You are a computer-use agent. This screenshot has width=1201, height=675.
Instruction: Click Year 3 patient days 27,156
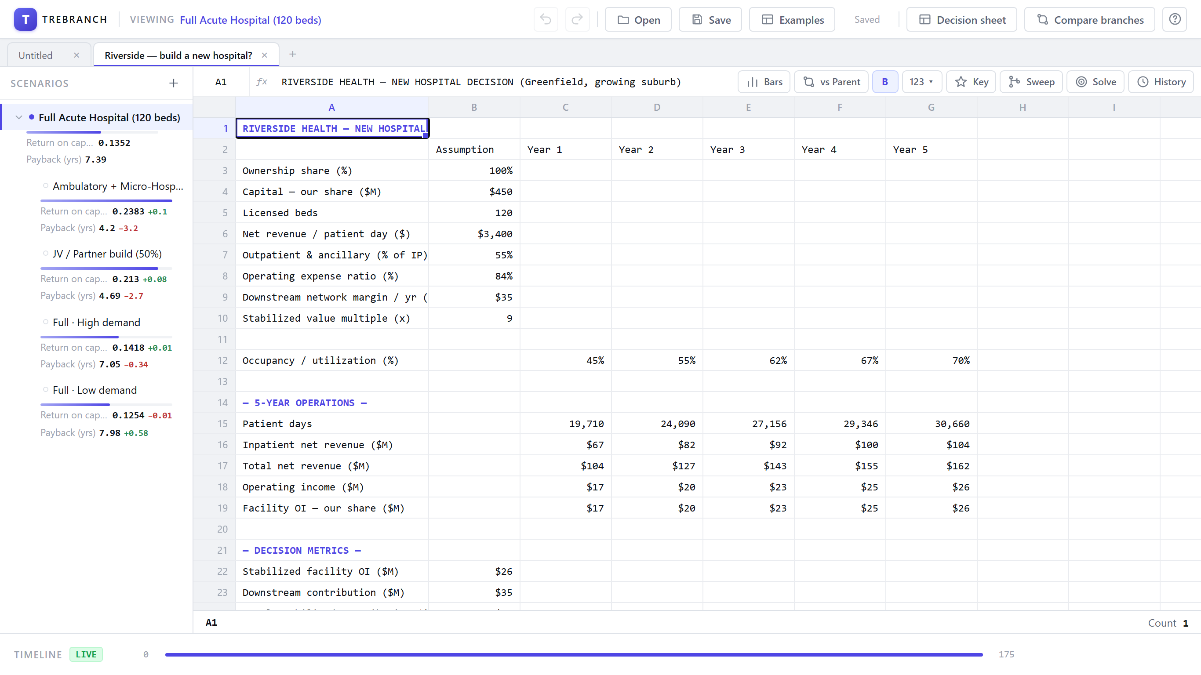pos(748,424)
